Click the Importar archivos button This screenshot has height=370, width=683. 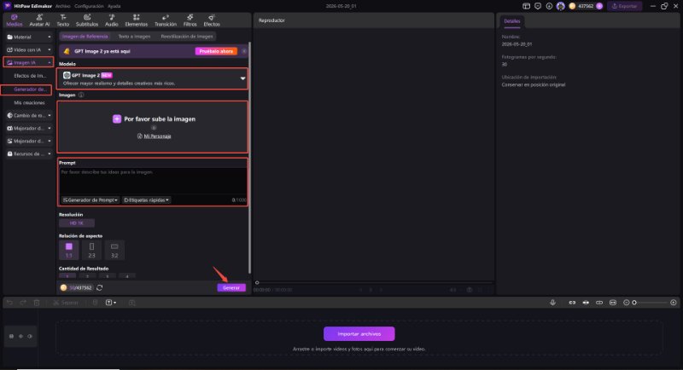coord(359,334)
